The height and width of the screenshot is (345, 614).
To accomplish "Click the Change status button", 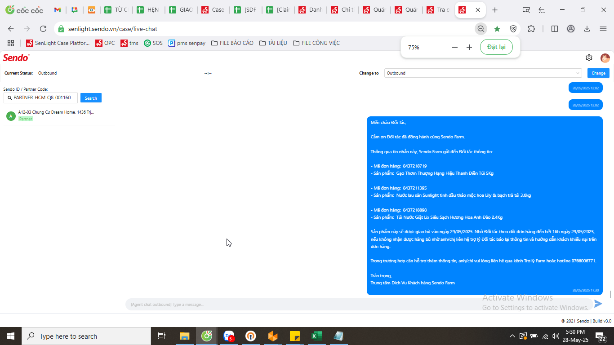I will (598, 73).
